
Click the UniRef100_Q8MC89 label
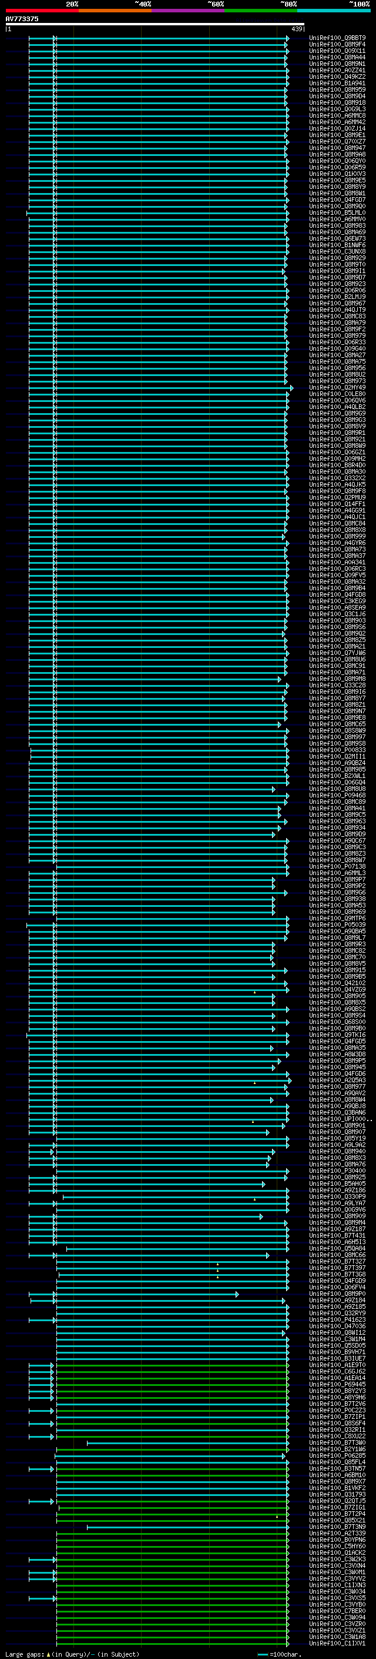[x=337, y=802]
